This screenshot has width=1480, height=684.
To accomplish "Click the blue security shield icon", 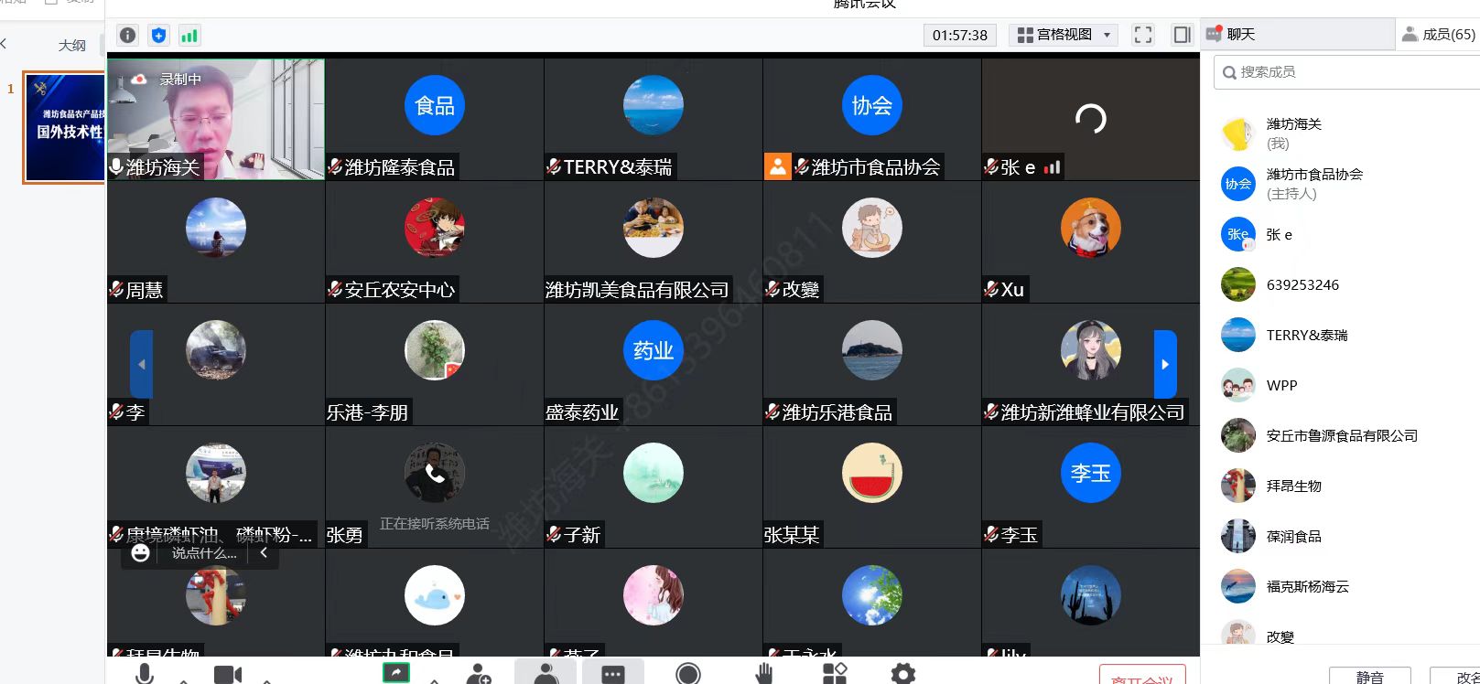I will pos(158,36).
